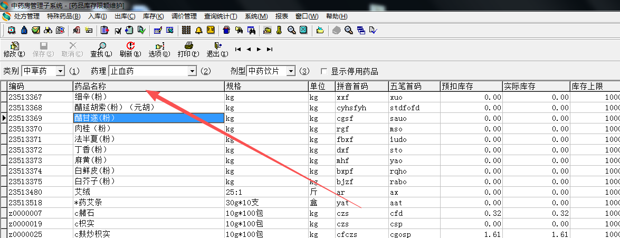Click the gray cube toolbar icon
This screenshot has height=238, width=620.
pos(337,30)
